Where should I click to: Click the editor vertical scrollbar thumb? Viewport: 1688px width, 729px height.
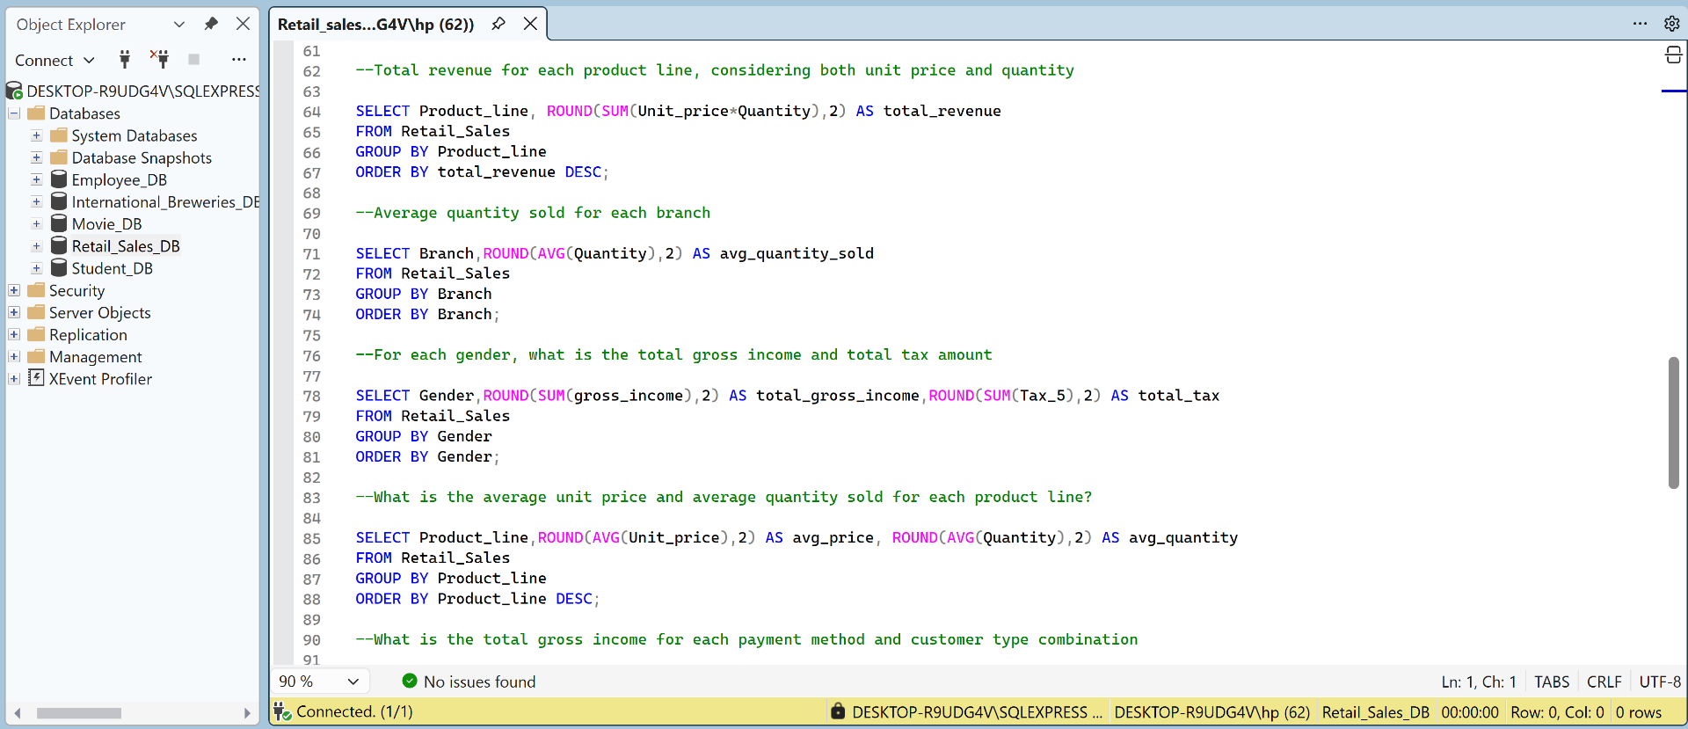[1674, 422]
